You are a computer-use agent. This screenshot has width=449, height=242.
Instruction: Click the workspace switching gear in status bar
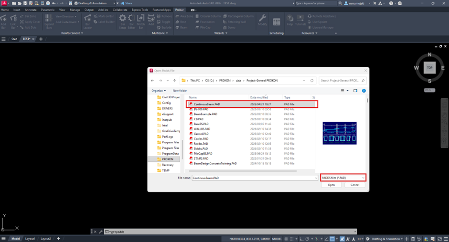click(x=368, y=239)
